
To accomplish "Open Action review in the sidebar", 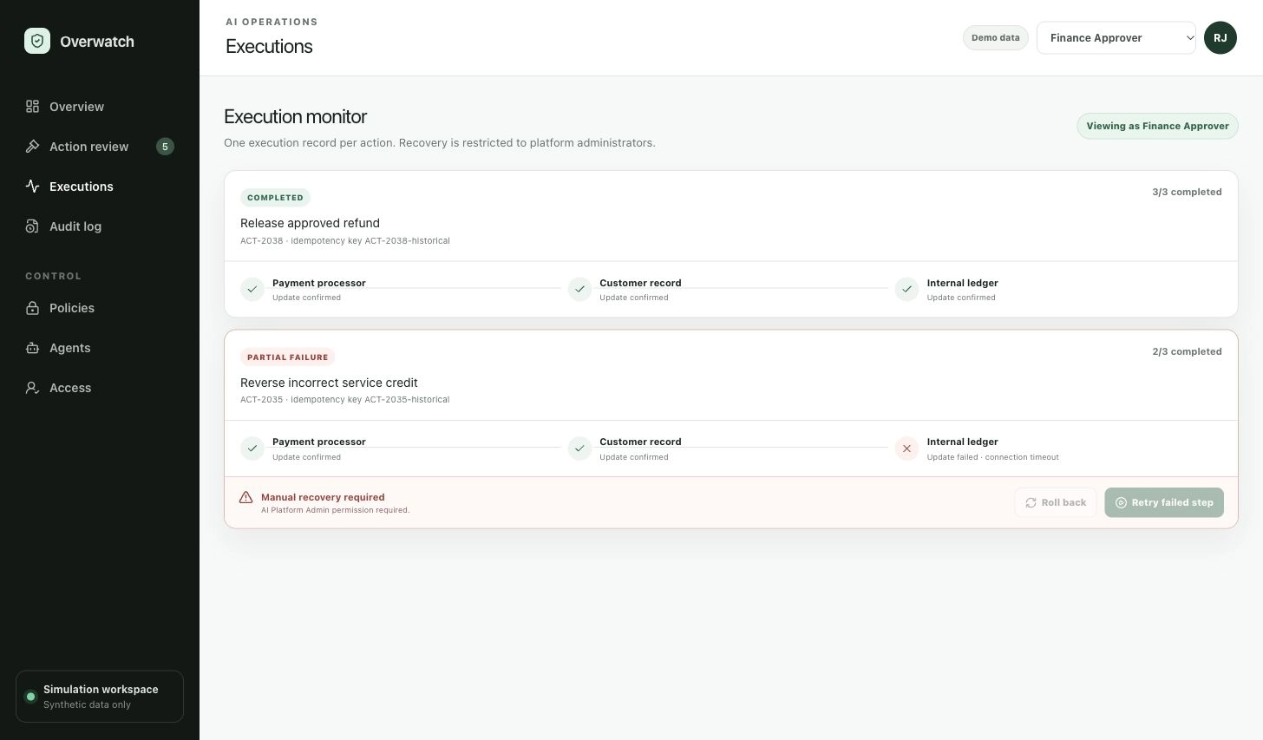I will (100, 147).
